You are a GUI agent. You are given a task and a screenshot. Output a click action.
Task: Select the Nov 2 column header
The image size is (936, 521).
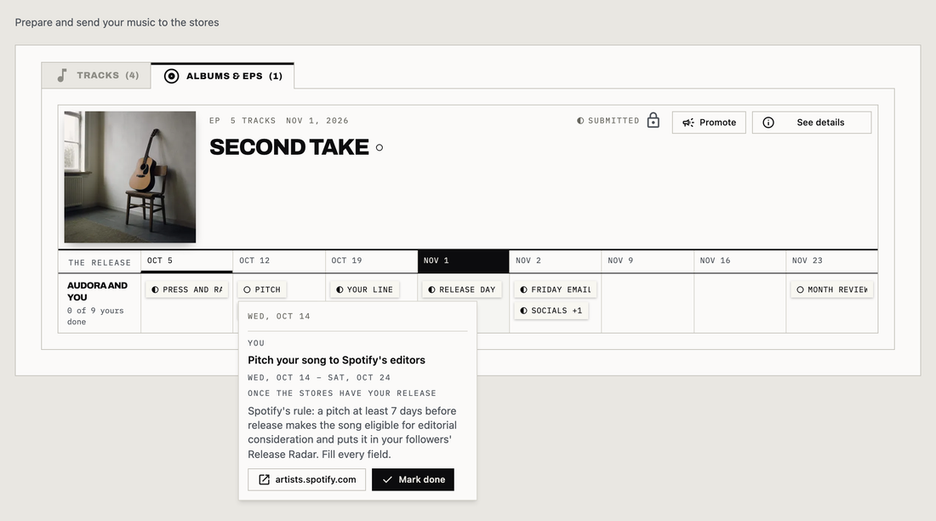[555, 260]
